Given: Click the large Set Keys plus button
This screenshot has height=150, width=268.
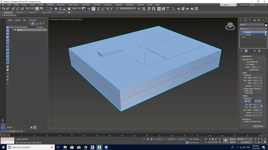Looking at the screenshot, I should pyautogui.click(x=226, y=140).
